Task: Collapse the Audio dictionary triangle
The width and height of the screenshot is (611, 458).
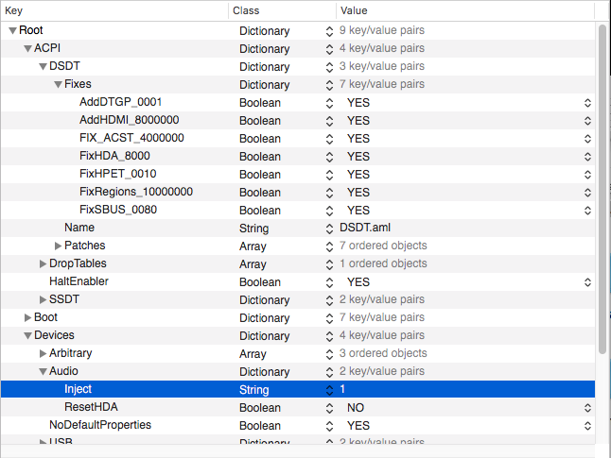Action: pos(43,372)
